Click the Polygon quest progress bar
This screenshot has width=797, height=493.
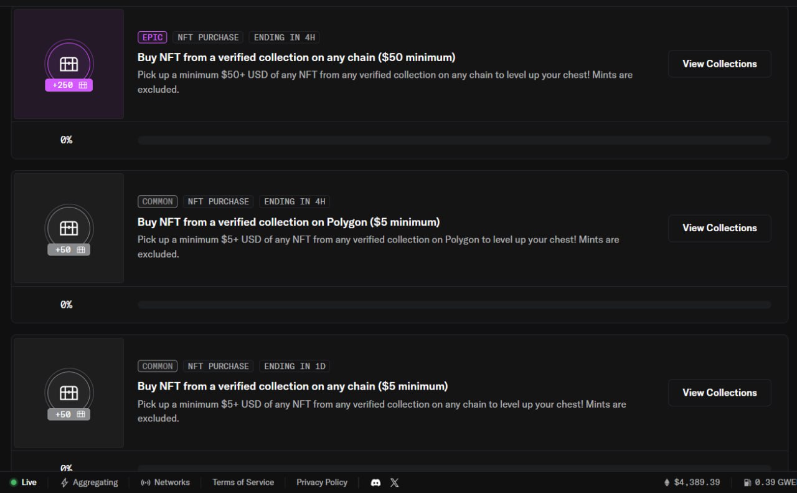[x=454, y=305]
